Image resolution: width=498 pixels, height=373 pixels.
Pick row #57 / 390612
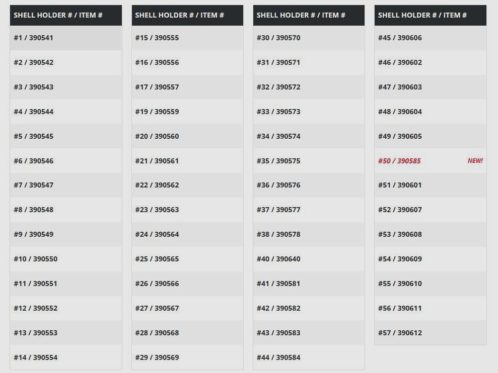point(431,333)
